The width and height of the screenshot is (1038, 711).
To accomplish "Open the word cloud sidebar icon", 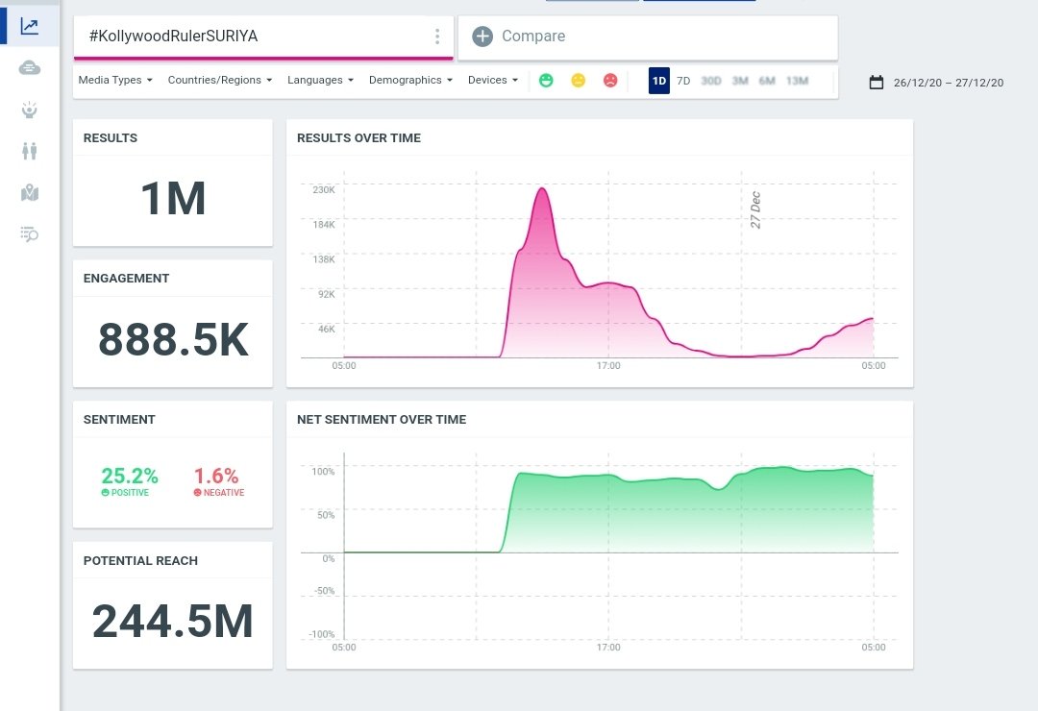I will pos(29,67).
